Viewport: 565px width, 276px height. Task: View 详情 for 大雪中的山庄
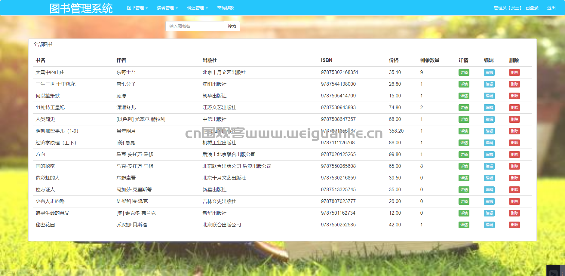pyautogui.click(x=464, y=72)
